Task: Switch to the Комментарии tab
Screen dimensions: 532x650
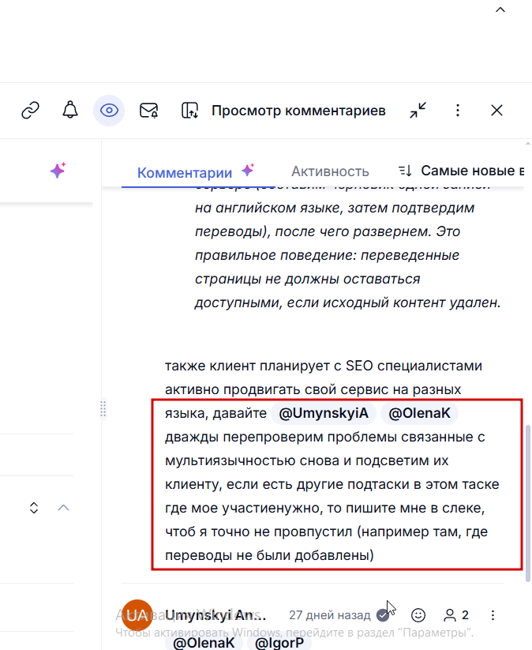Action: click(185, 172)
